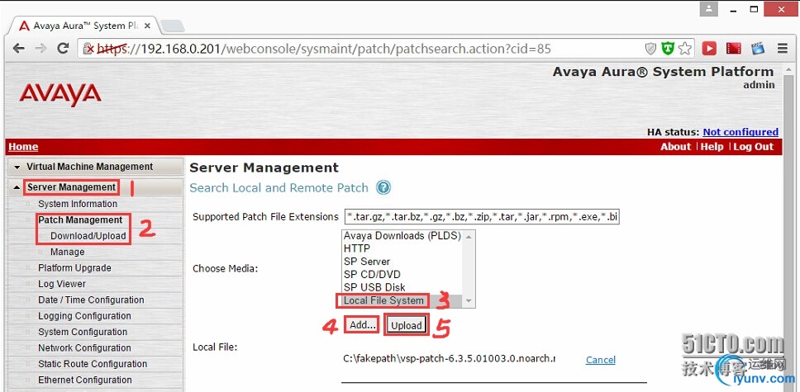Click the Add... button
Image resolution: width=800 pixels, height=392 pixels.
362,324
